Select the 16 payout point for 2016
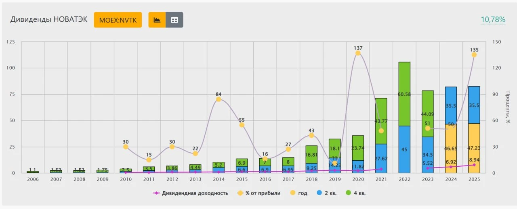517x209 pixels. [265, 159]
